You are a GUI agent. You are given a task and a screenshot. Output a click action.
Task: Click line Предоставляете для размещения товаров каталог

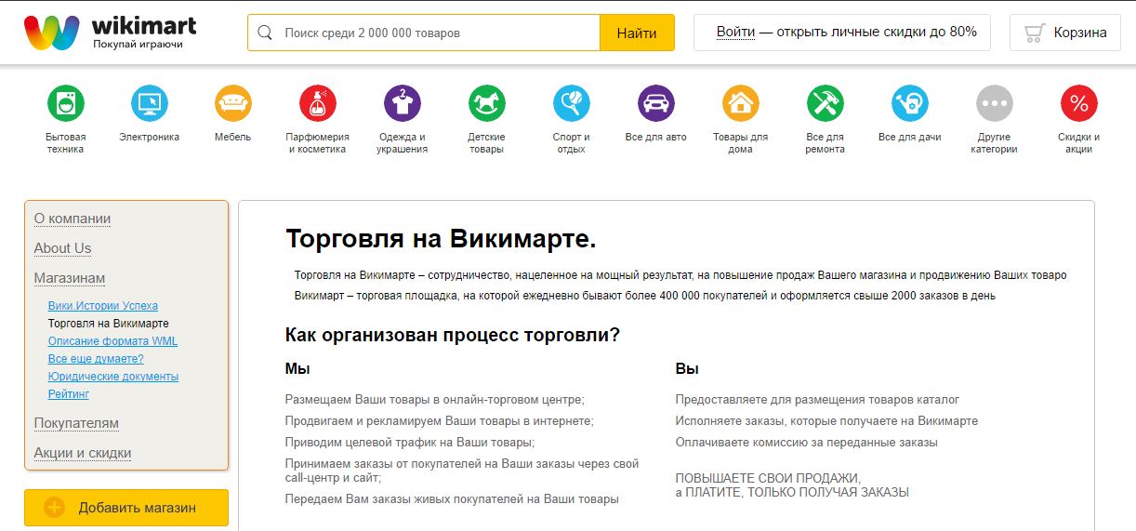pyautogui.click(x=818, y=400)
